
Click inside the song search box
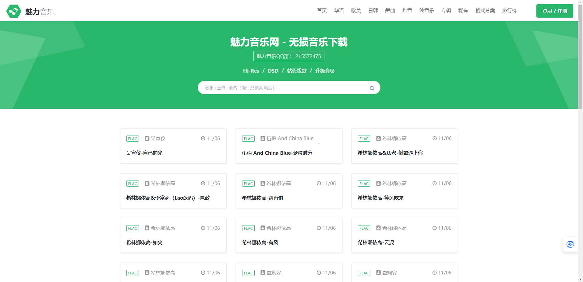point(274,88)
